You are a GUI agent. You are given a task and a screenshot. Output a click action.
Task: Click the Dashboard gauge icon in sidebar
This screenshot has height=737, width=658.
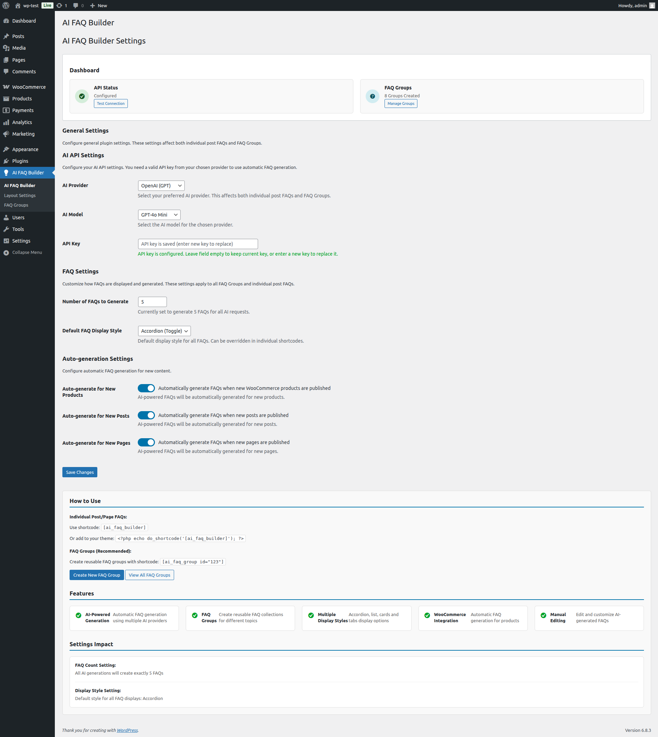pos(6,21)
